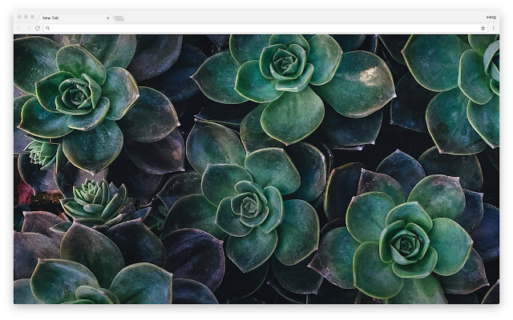513x320 pixels.
Task: Click the search magnifier icon in address bar
Action: (48, 29)
